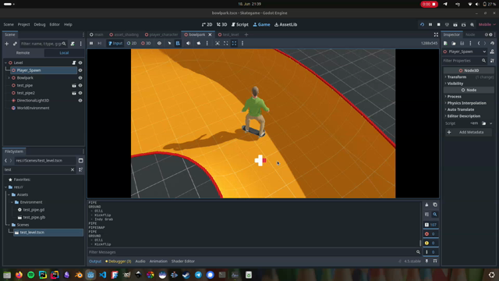
Task: Open the Mobile renderer dropdown
Action: (487, 24)
